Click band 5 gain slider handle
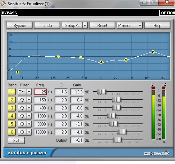175x164 pixels. [114, 124]
